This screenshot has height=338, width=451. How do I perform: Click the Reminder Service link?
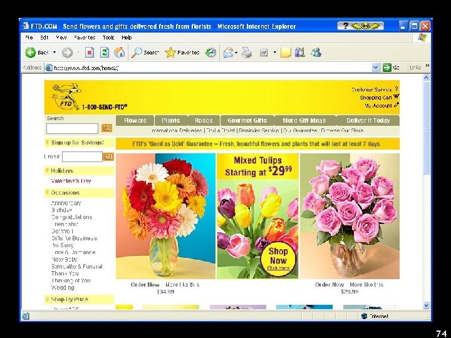click(259, 130)
